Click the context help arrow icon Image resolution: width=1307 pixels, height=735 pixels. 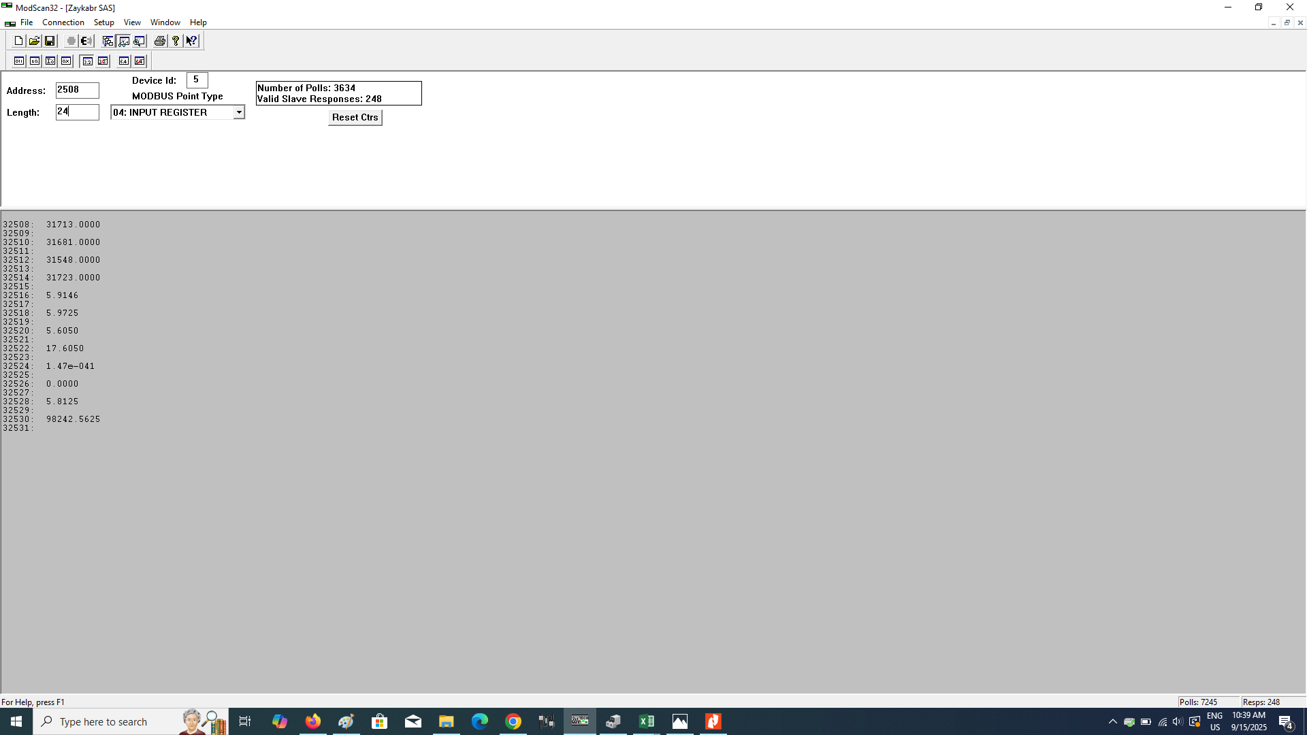tap(192, 41)
